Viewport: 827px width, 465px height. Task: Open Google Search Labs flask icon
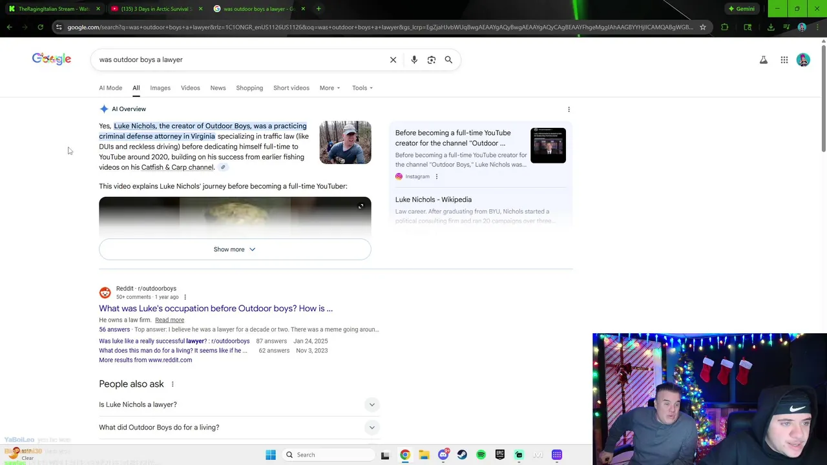pos(764,60)
